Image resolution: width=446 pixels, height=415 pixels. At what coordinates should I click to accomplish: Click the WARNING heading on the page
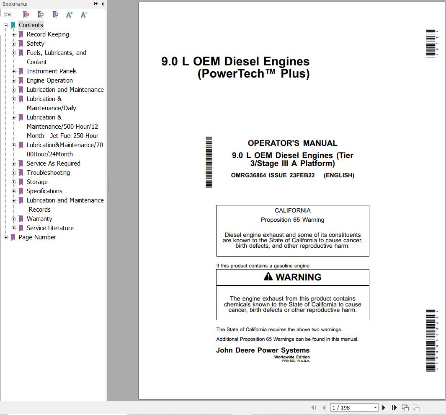pyautogui.click(x=292, y=277)
